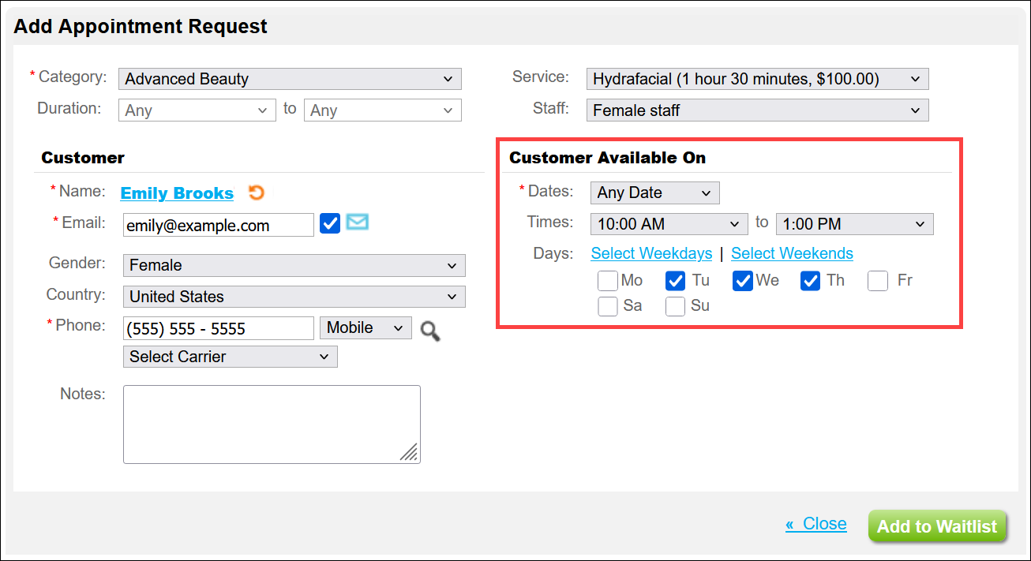Click the Notes text area resize handle
The width and height of the screenshot is (1031, 561).
click(409, 452)
